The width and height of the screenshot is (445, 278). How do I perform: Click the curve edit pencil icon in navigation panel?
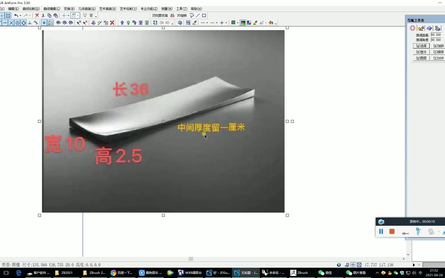(421, 28)
